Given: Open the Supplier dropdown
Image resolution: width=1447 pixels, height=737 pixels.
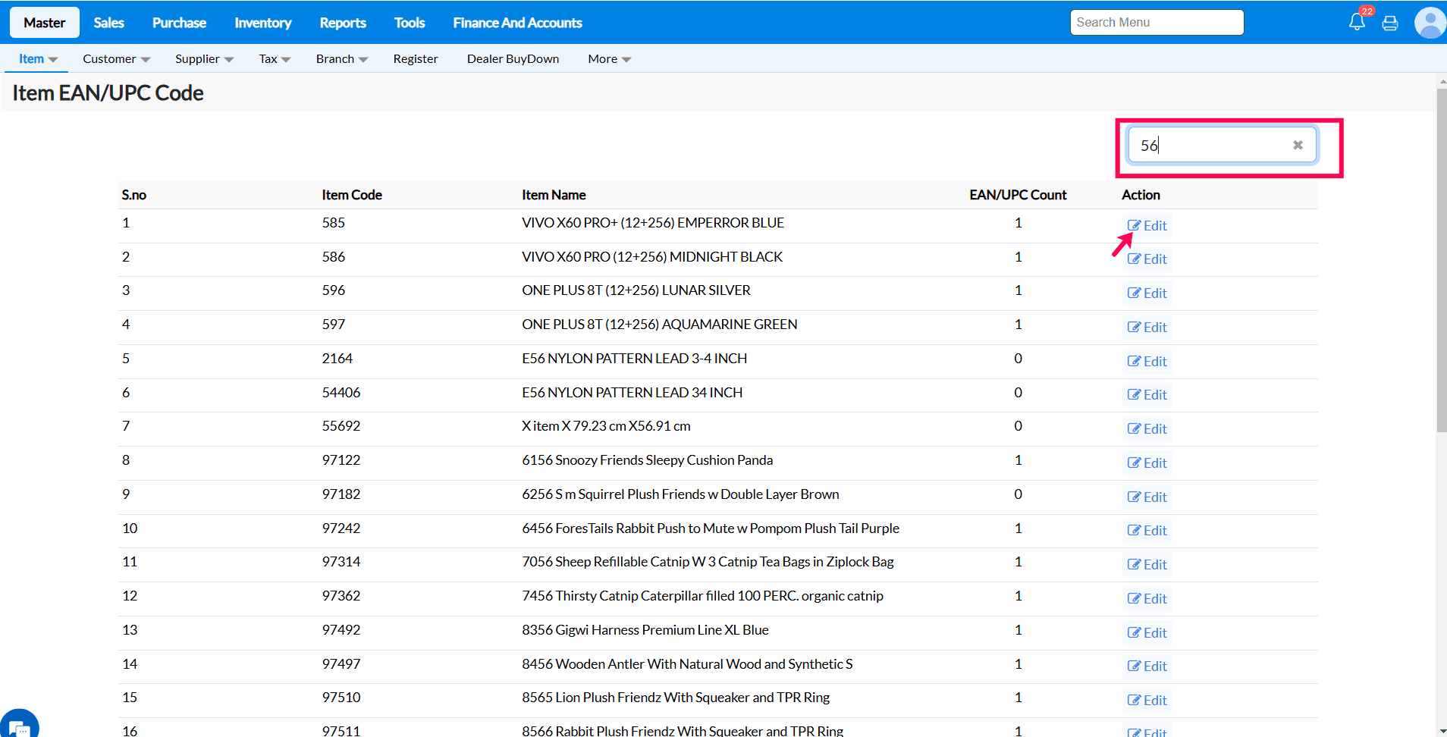Looking at the screenshot, I should click(204, 59).
